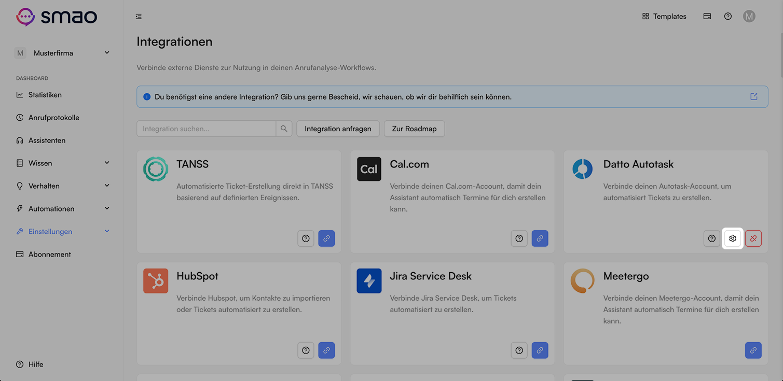The height and width of the screenshot is (381, 783).
Task: Click the Meetergo logo
Action: [582, 281]
